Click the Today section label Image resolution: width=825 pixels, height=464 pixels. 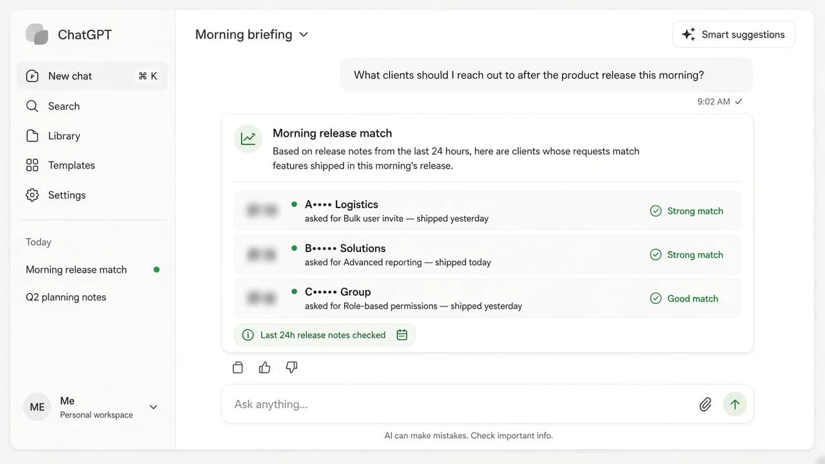39,242
